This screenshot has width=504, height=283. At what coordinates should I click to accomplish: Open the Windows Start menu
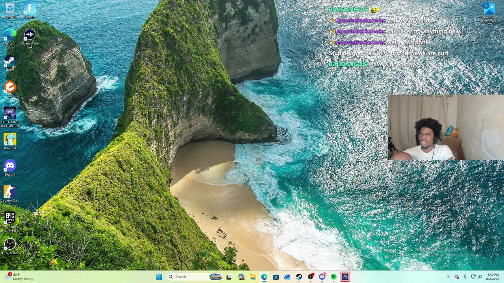tap(159, 277)
